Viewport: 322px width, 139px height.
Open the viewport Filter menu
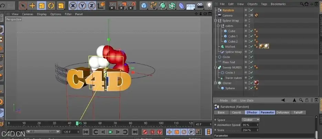(68, 14)
